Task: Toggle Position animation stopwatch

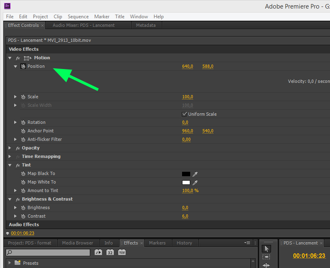Action: tap(23, 67)
